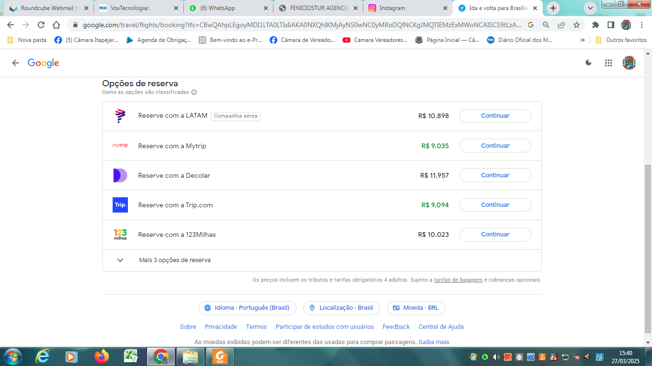Continue booking with Mytrip

[495, 146]
